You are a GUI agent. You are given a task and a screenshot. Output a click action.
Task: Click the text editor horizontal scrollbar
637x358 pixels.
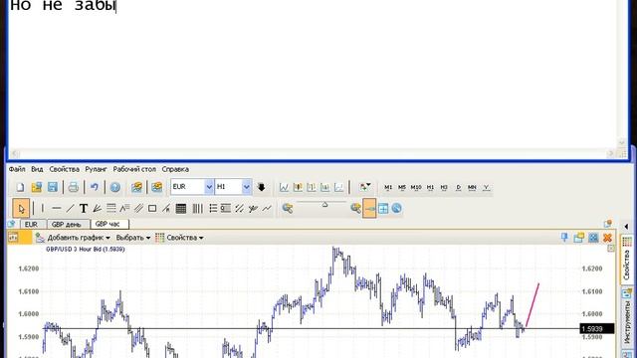pyautogui.click(x=313, y=154)
